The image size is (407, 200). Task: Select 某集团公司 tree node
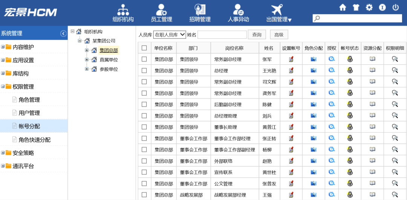coord(104,41)
